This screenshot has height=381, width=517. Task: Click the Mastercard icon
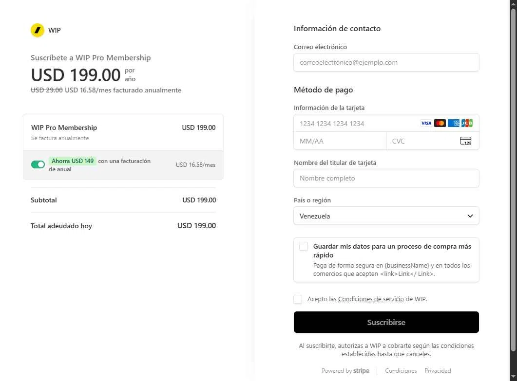(440, 123)
